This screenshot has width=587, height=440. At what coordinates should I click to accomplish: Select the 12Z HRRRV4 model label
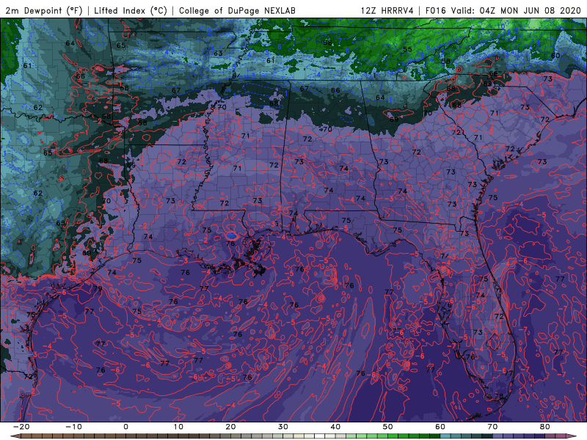point(387,10)
